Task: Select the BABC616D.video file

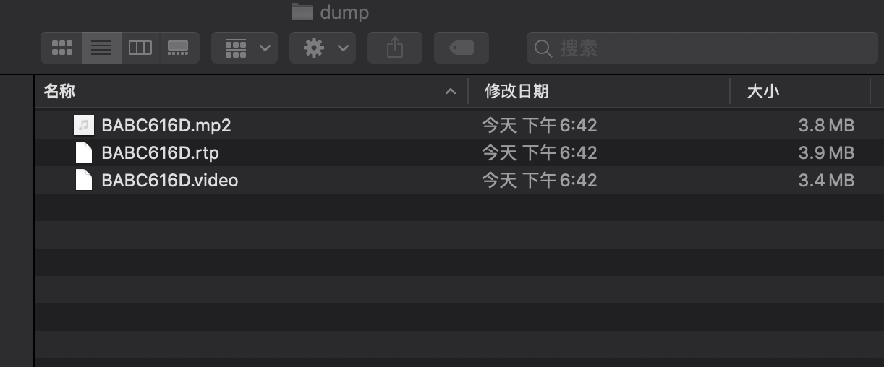Action: tap(459, 180)
